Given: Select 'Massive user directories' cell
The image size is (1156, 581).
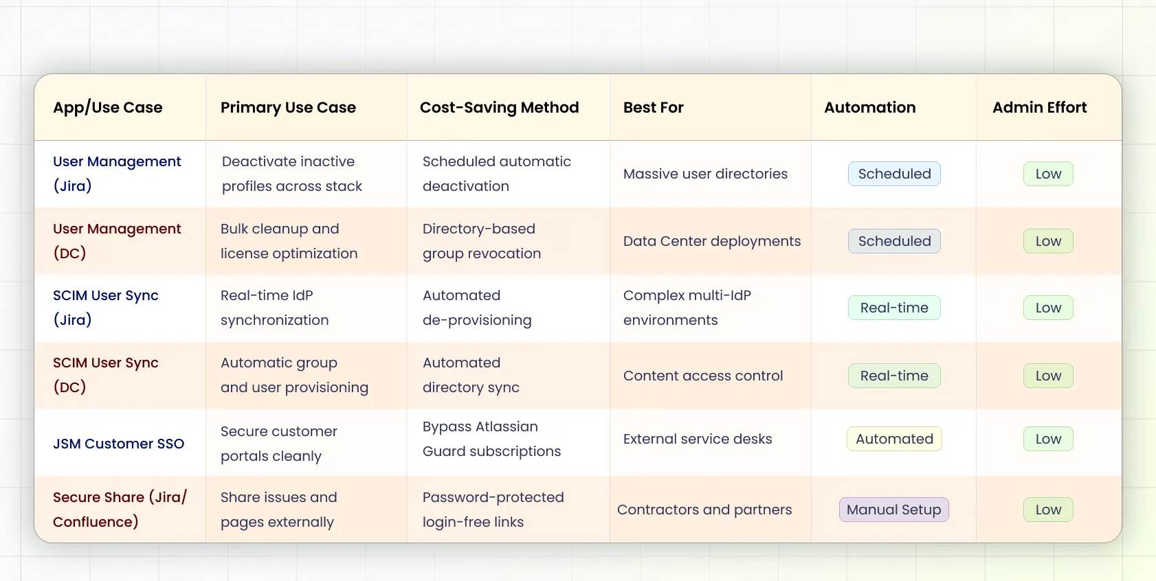Looking at the screenshot, I should point(711,174).
